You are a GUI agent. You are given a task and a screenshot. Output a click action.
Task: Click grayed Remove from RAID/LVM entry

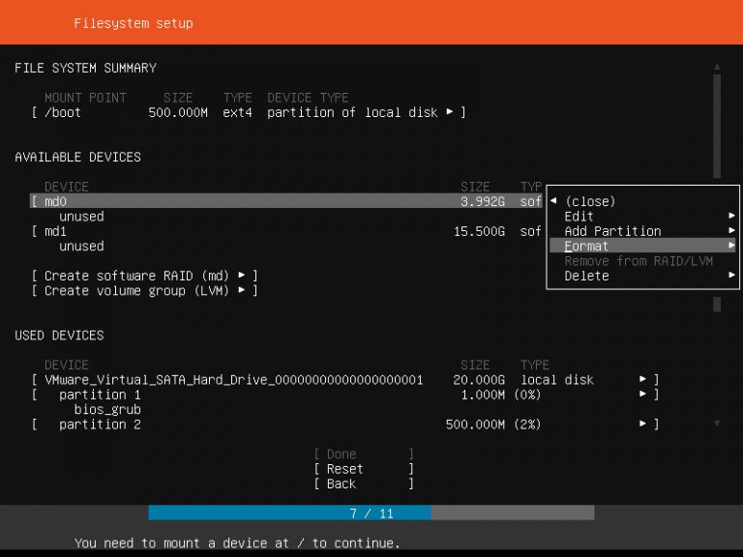click(639, 261)
